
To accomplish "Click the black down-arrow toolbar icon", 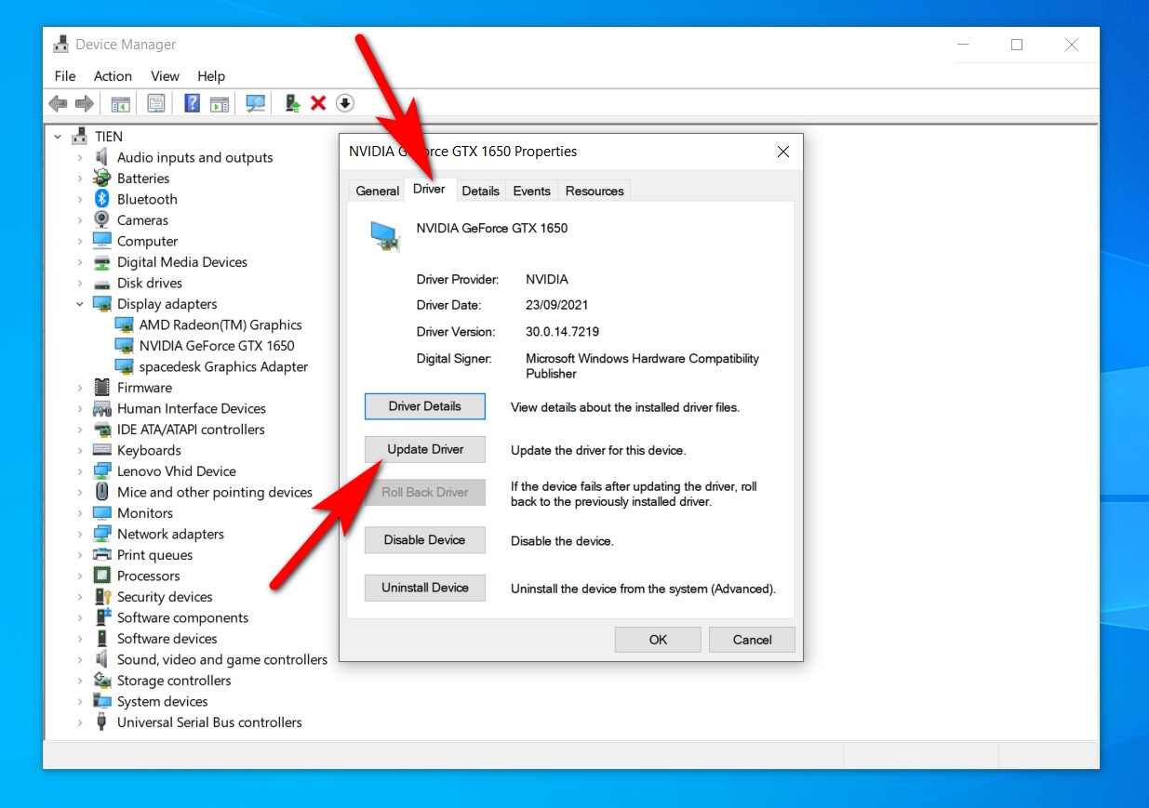I will pyautogui.click(x=345, y=103).
